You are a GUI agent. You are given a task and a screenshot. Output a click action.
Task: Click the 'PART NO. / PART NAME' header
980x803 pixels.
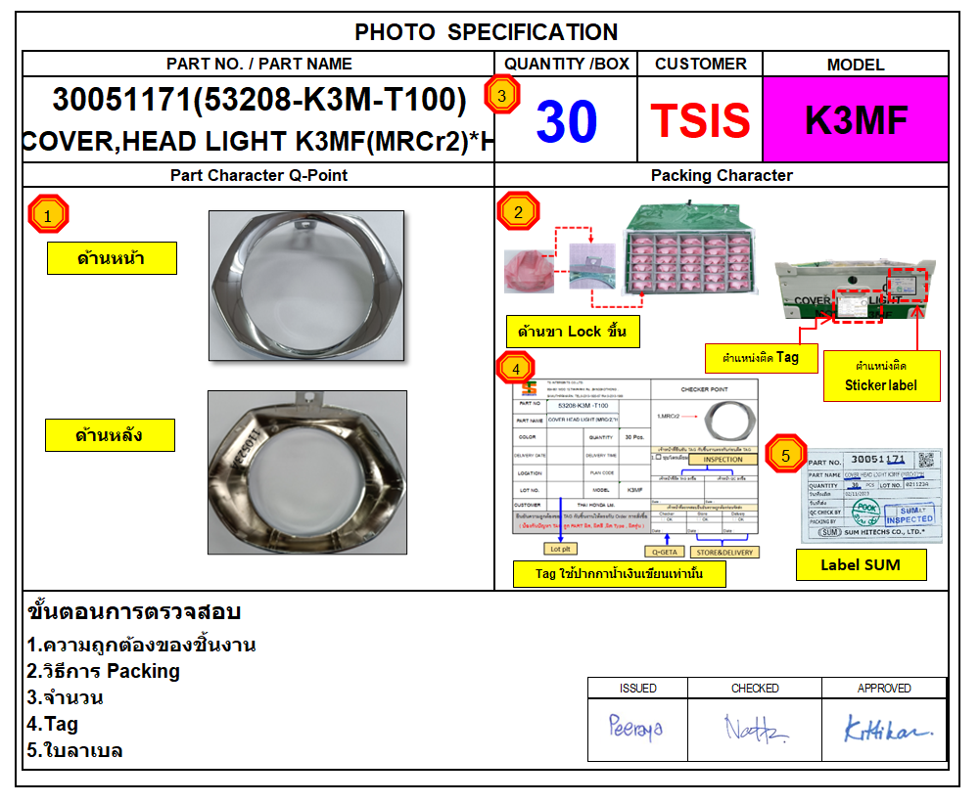[258, 64]
